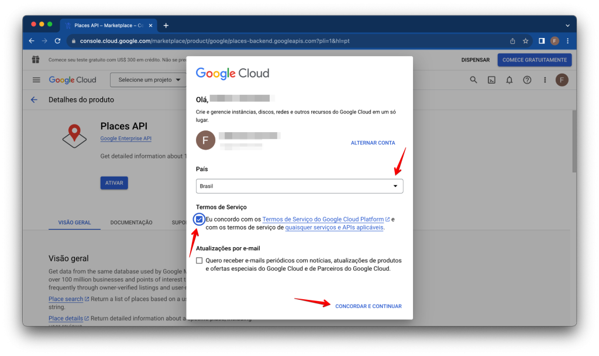The image size is (599, 356).
Task: Open a new browser tab
Action: pyautogui.click(x=166, y=26)
